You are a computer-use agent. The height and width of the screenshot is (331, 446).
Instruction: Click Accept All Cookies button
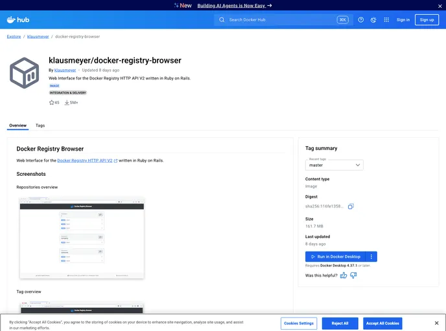pyautogui.click(x=382, y=323)
